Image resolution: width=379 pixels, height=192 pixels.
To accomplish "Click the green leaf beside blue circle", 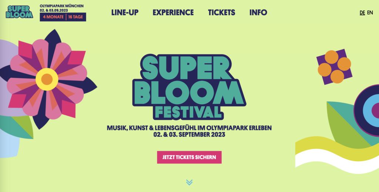I will (348, 123).
